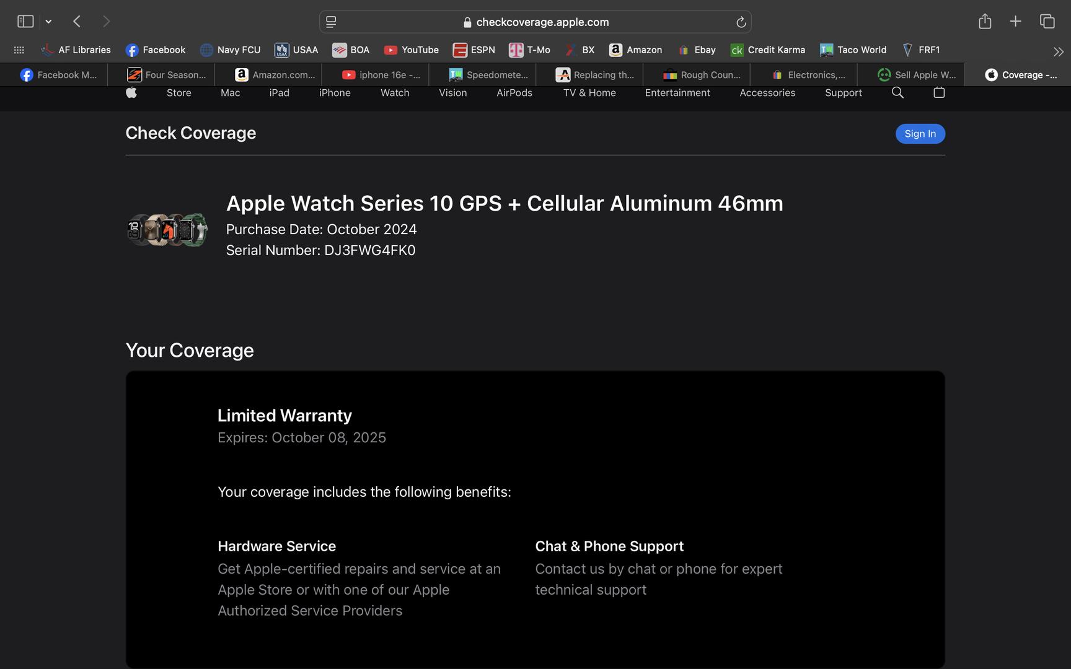1071x669 pixels.
Task: Switch to Replacing th... tab
Action: click(590, 75)
